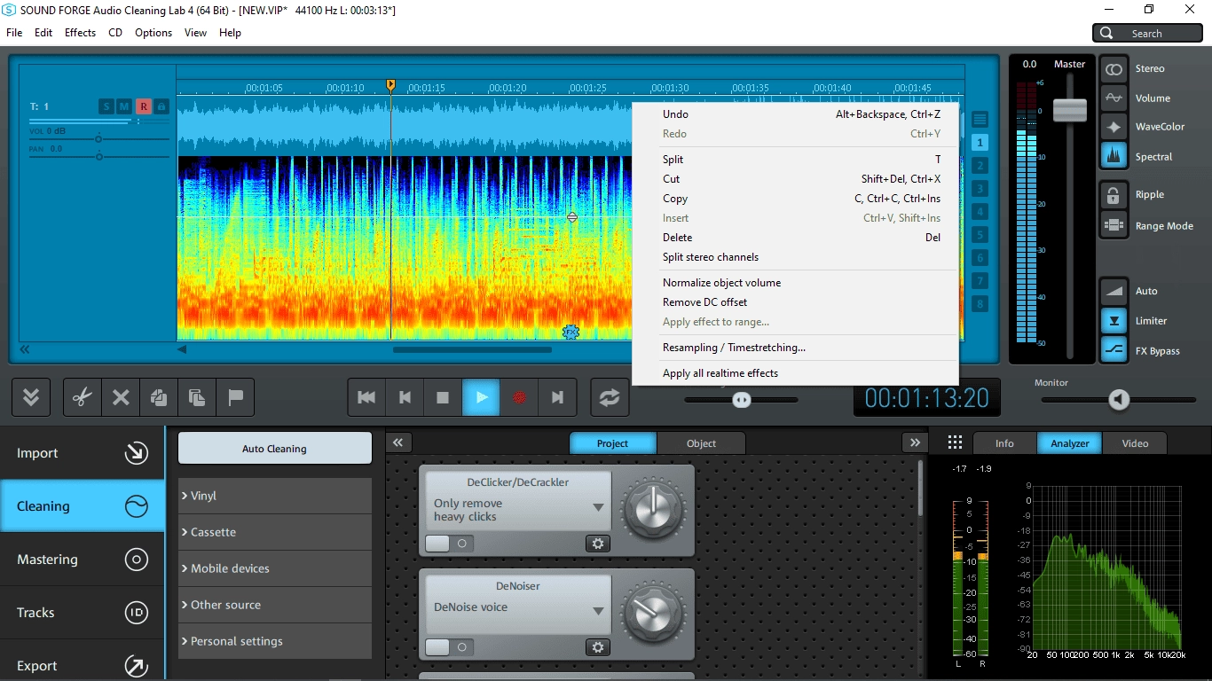
Task: Click in the Search field
Action: pos(1148,33)
